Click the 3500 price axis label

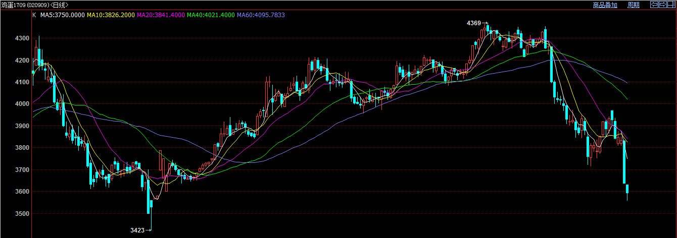point(22,214)
